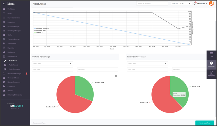This screenshot has height=126, width=217.
Task: Click the Document Manager folder icon
Action: pyautogui.click(x=4, y=73)
